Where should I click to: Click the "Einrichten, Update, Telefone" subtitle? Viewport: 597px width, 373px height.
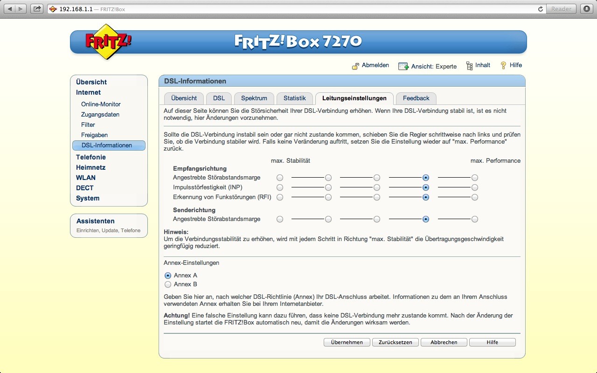(108, 231)
